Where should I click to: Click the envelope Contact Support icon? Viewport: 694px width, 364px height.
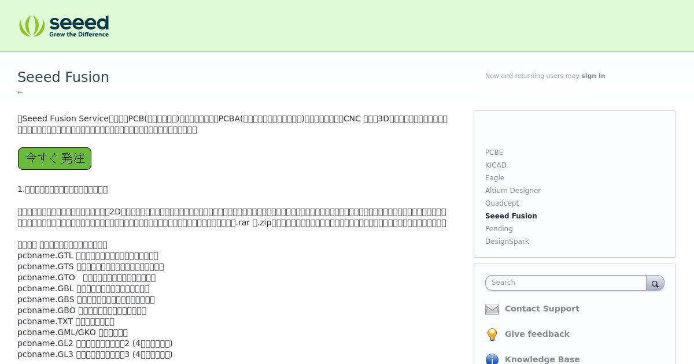[x=492, y=309]
